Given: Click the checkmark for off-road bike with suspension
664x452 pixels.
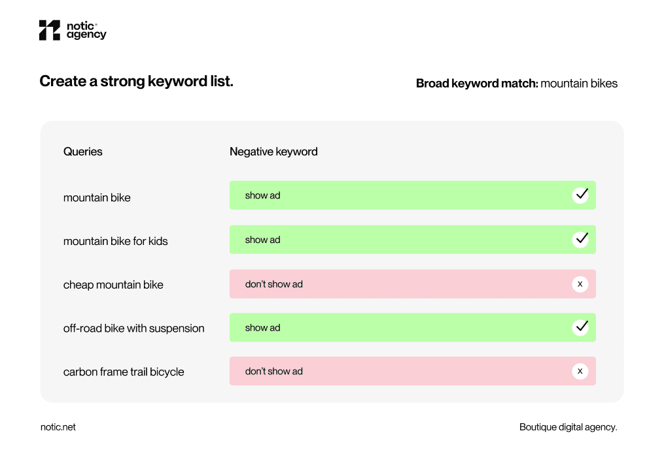Looking at the screenshot, I should (580, 327).
